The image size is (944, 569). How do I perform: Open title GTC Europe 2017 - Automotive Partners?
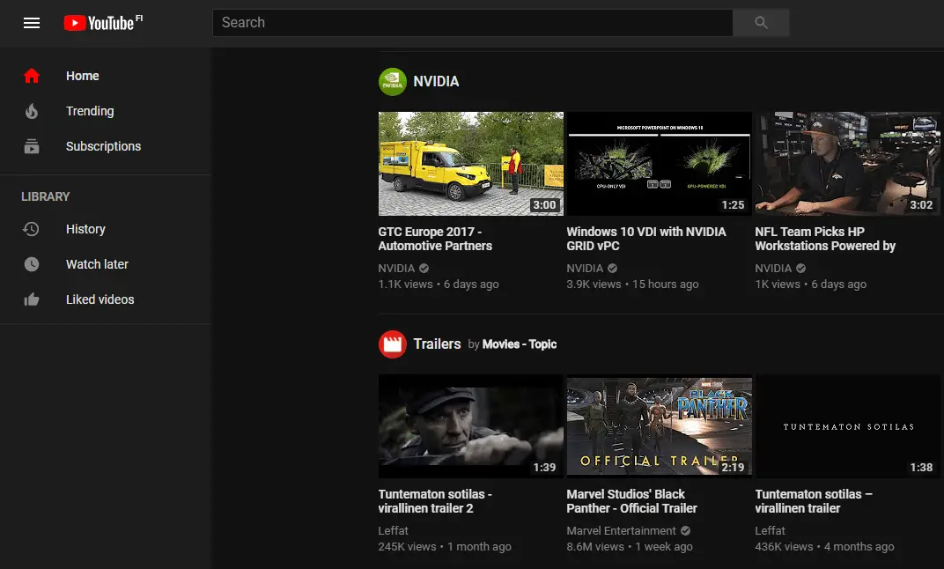coord(435,239)
